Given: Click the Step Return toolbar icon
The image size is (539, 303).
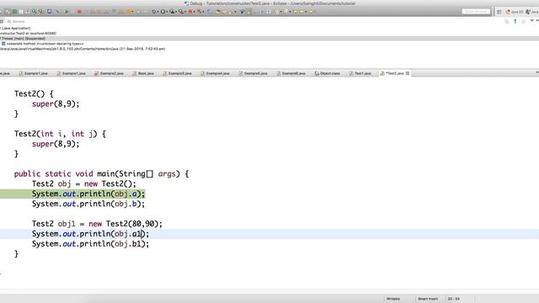Looking at the screenshot, I should pos(106,11).
